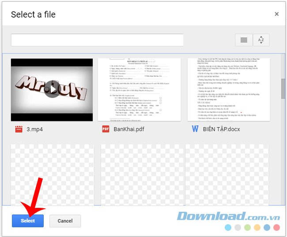
Task: Close the Select a file dialog
Action: (x=276, y=14)
